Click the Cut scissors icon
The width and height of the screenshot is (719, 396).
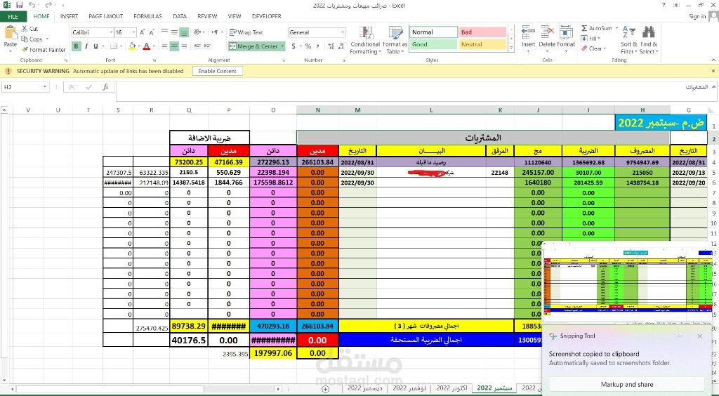[25, 28]
